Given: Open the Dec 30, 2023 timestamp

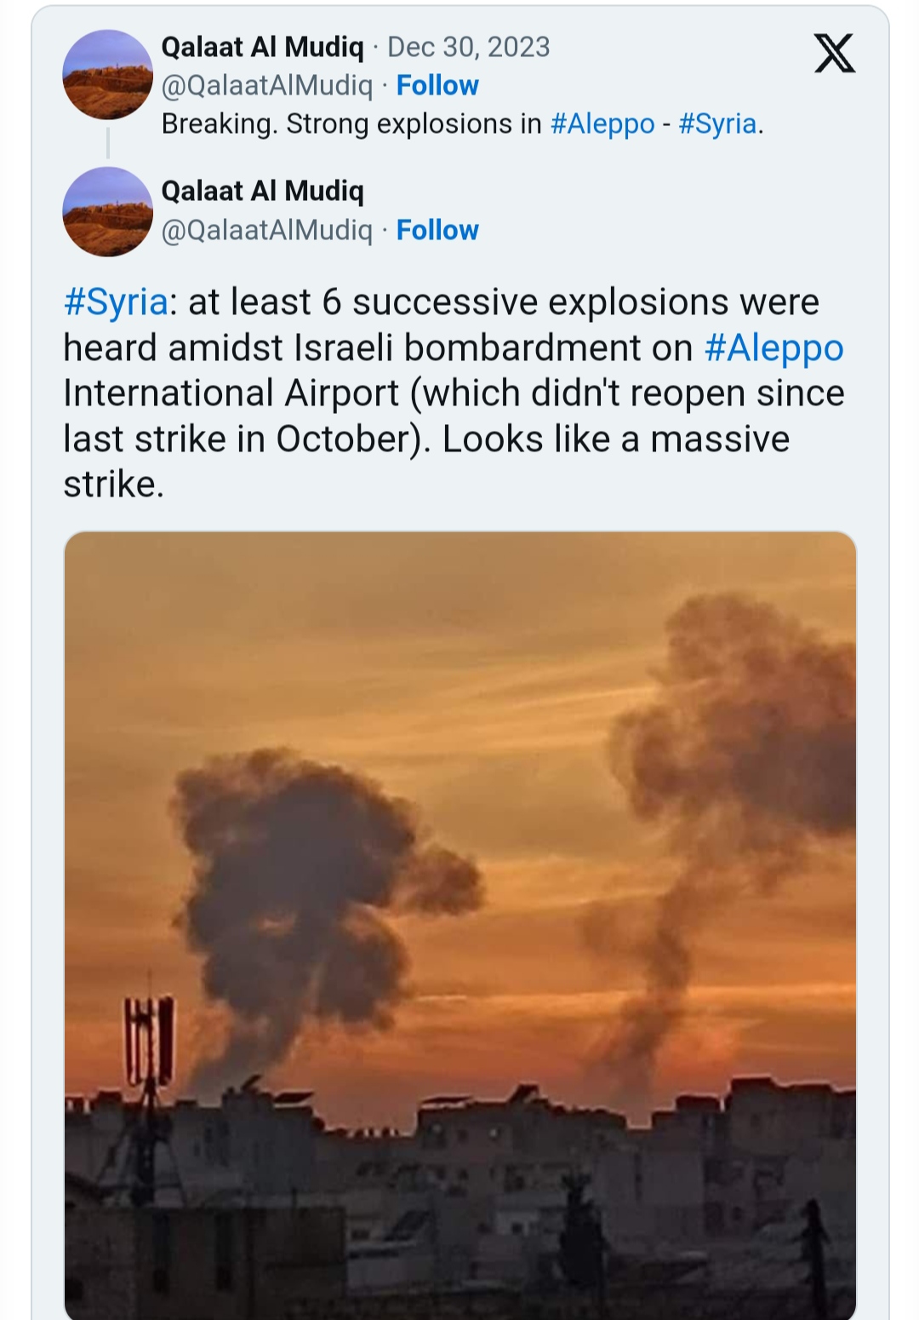Looking at the screenshot, I should pos(469,47).
